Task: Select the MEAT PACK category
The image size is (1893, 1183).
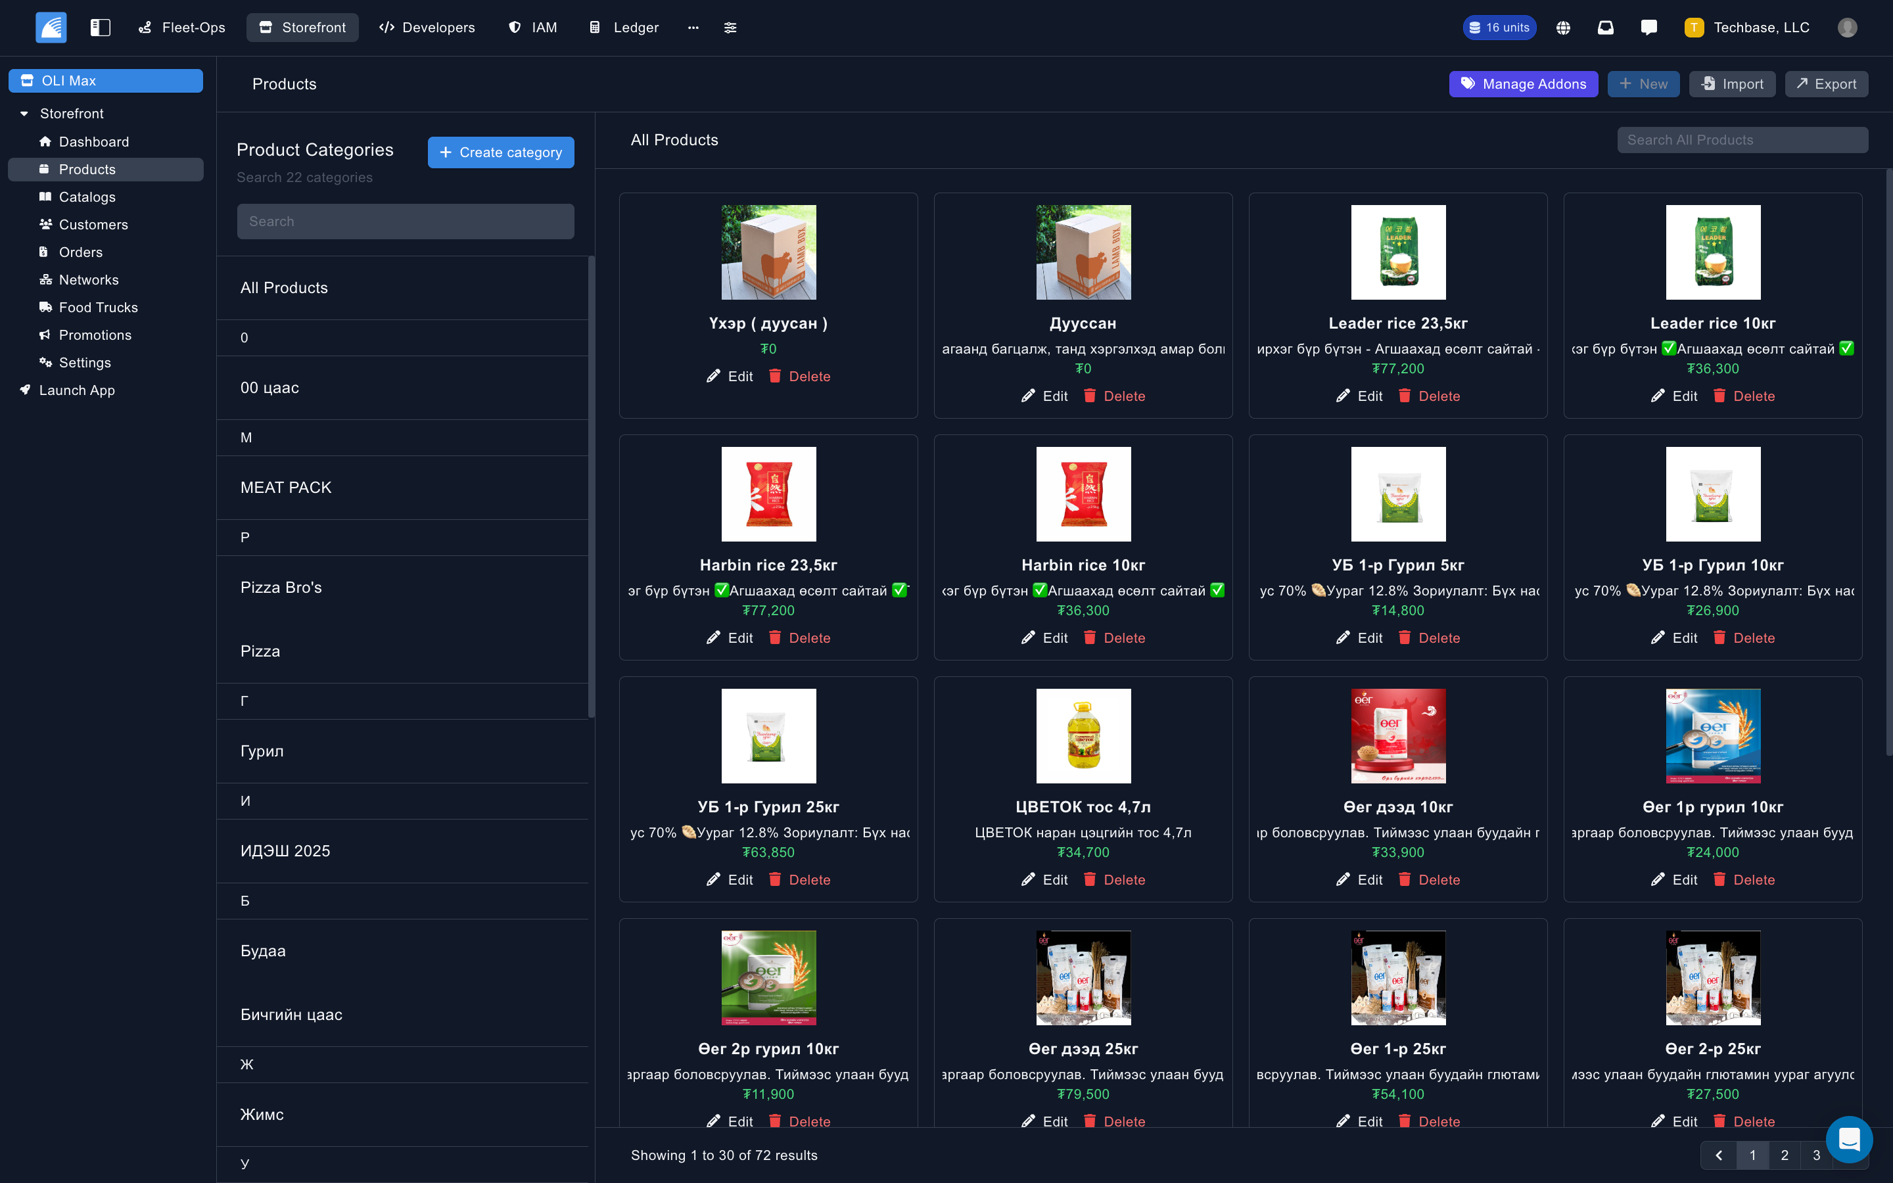Action: click(402, 488)
